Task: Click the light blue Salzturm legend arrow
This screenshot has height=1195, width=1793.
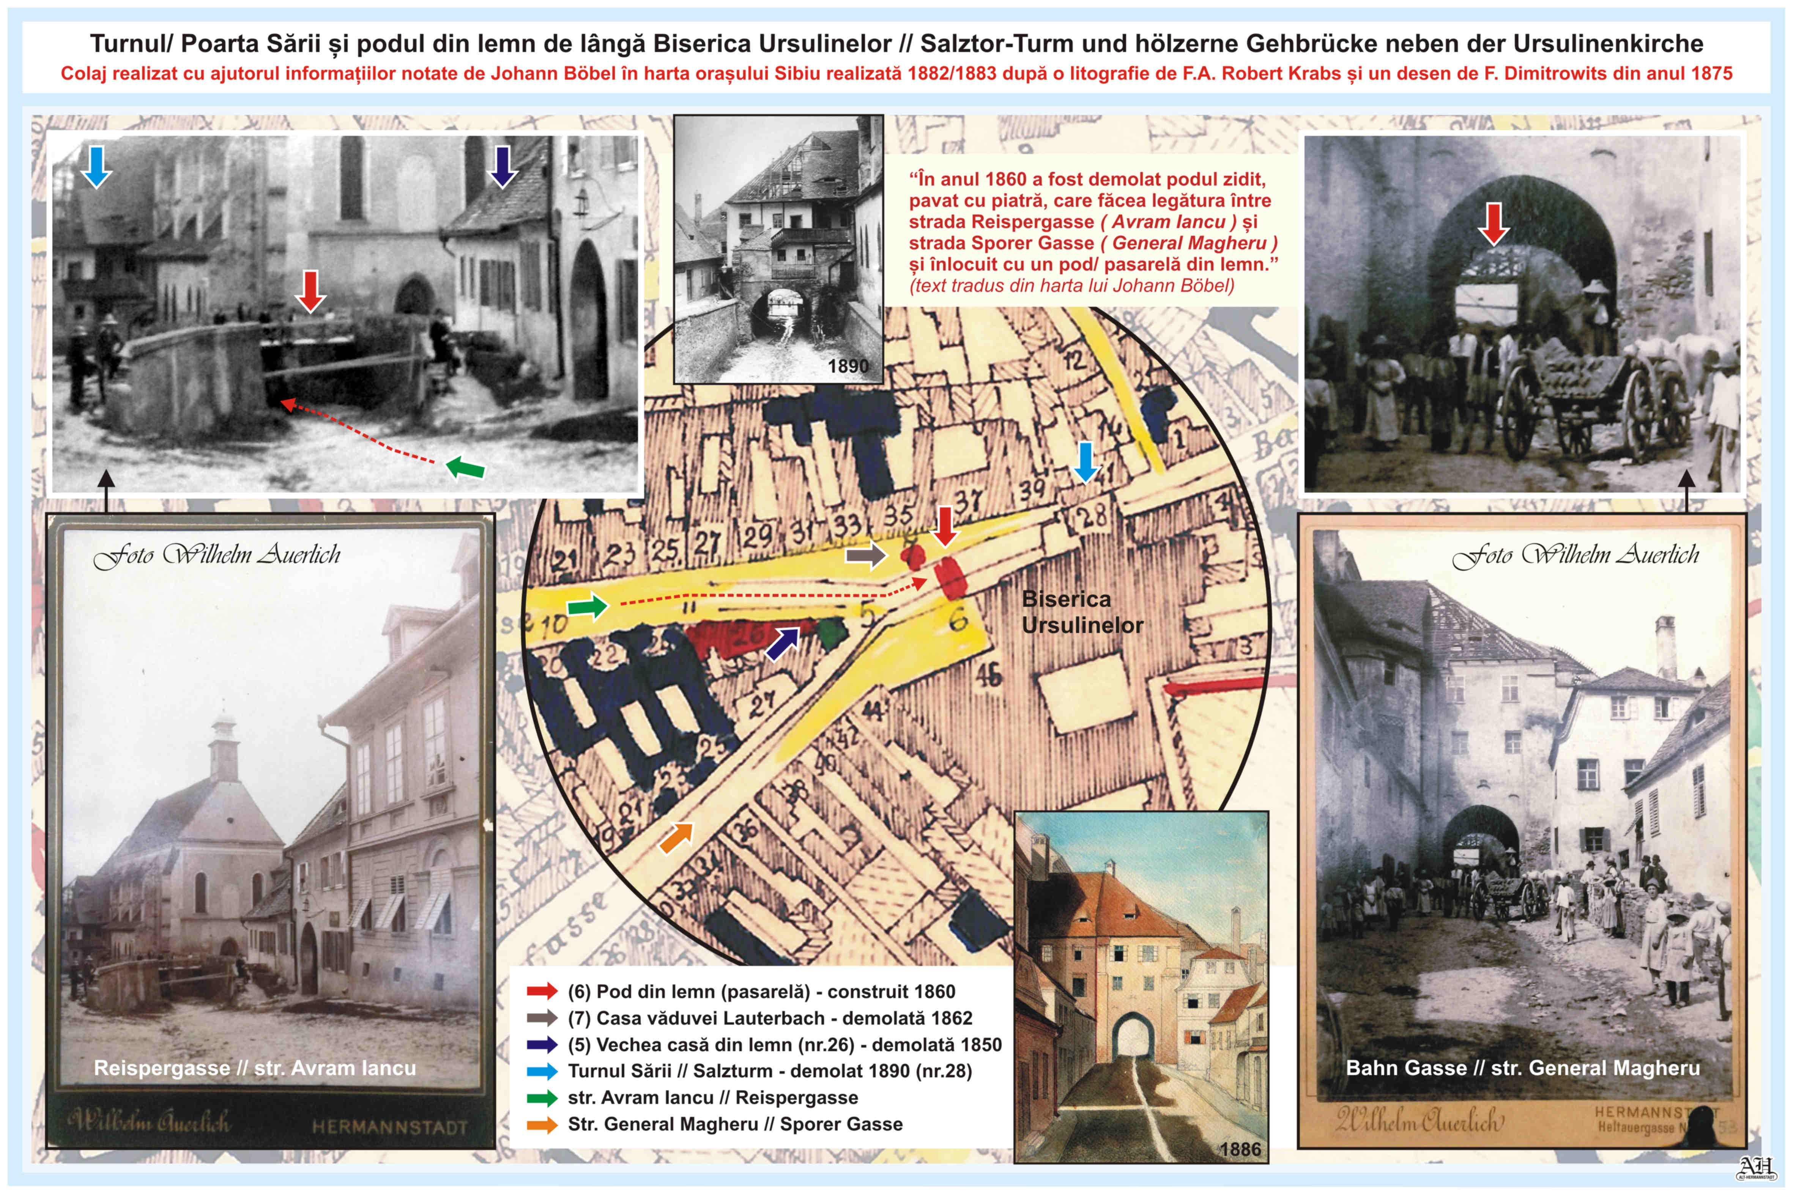Action: pos(542,1071)
